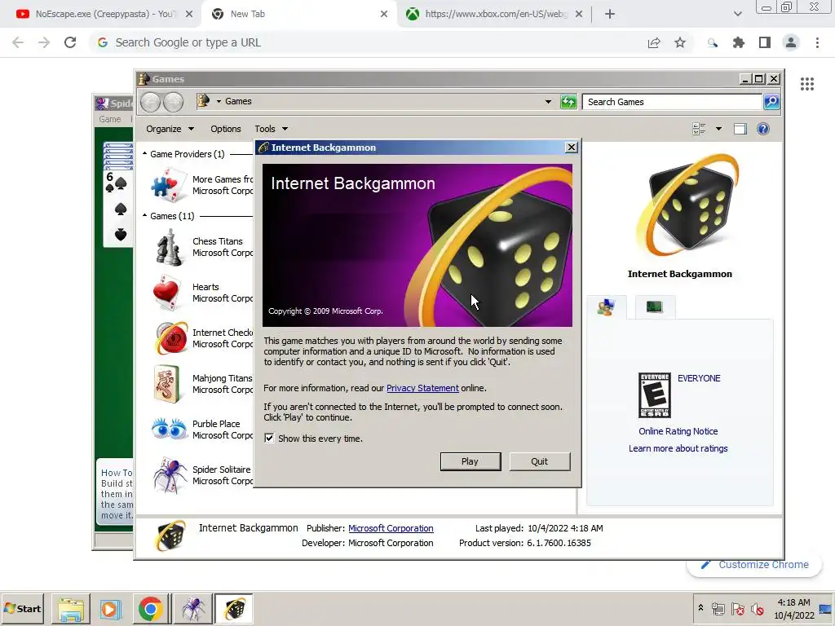Open the Chrome tab search dropdown
The image size is (835, 626).
[x=737, y=14]
